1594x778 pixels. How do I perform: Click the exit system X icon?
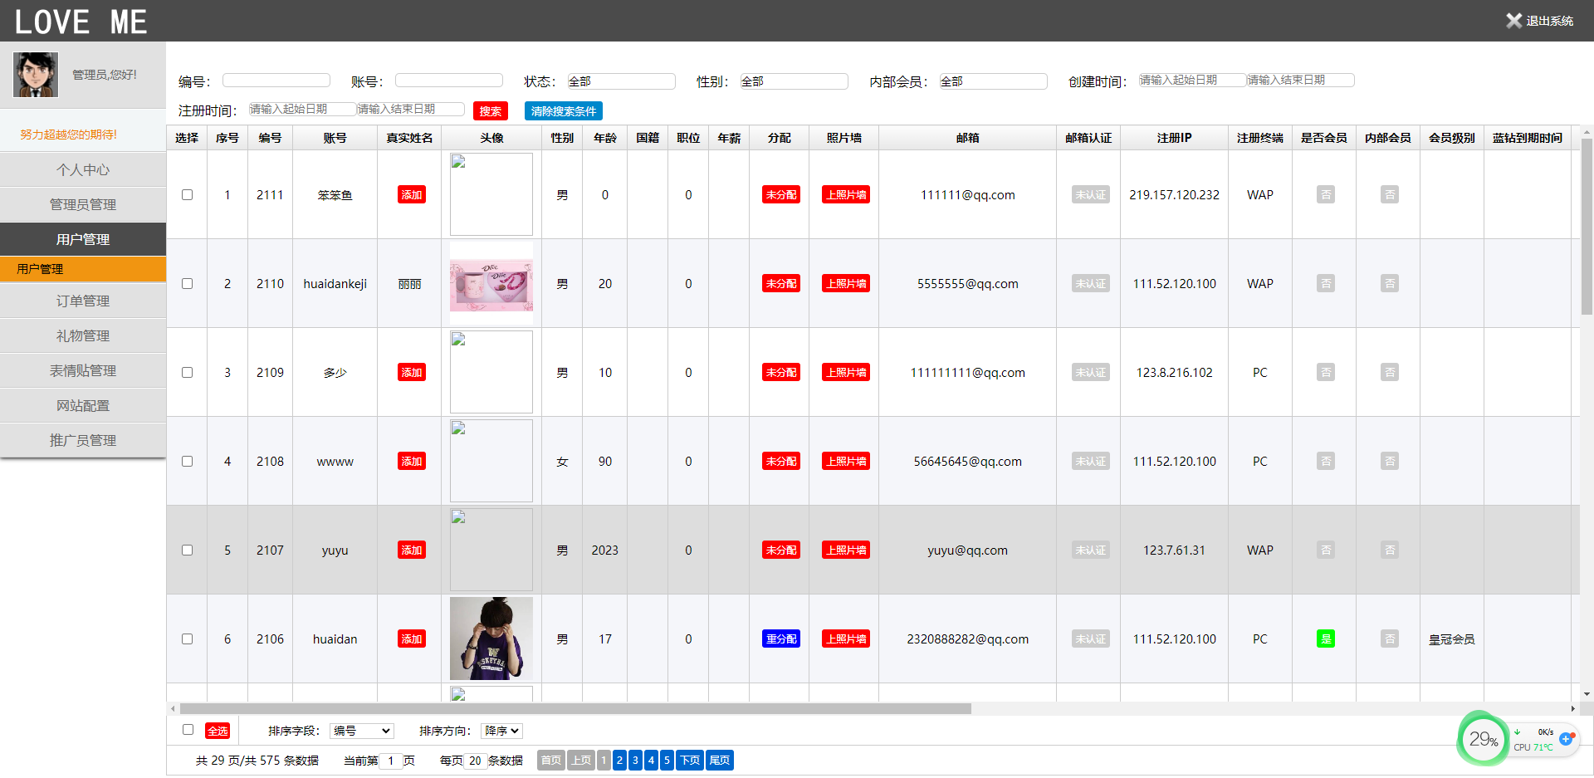[x=1513, y=21]
